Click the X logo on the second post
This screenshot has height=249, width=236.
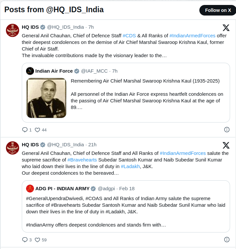[x=226, y=145]
